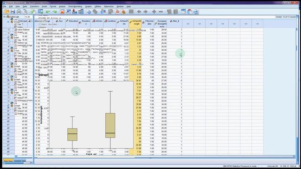Viewport: 301px width, 169px height.
Task: Click the Go to Data icon
Action: coord(62,12)
